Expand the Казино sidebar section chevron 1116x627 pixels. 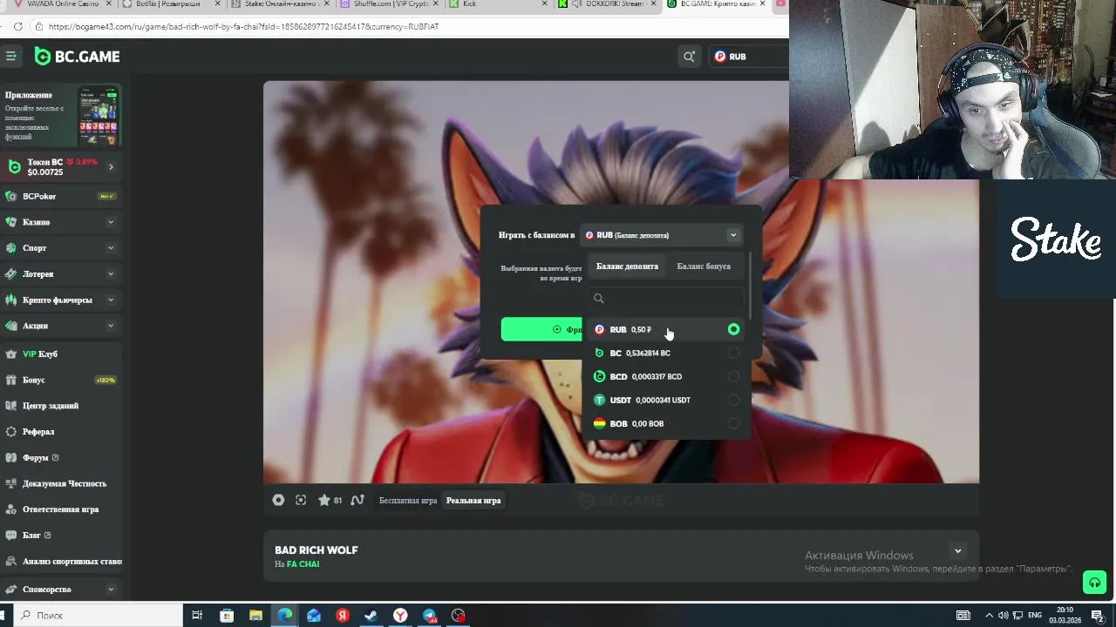[111, 222]
